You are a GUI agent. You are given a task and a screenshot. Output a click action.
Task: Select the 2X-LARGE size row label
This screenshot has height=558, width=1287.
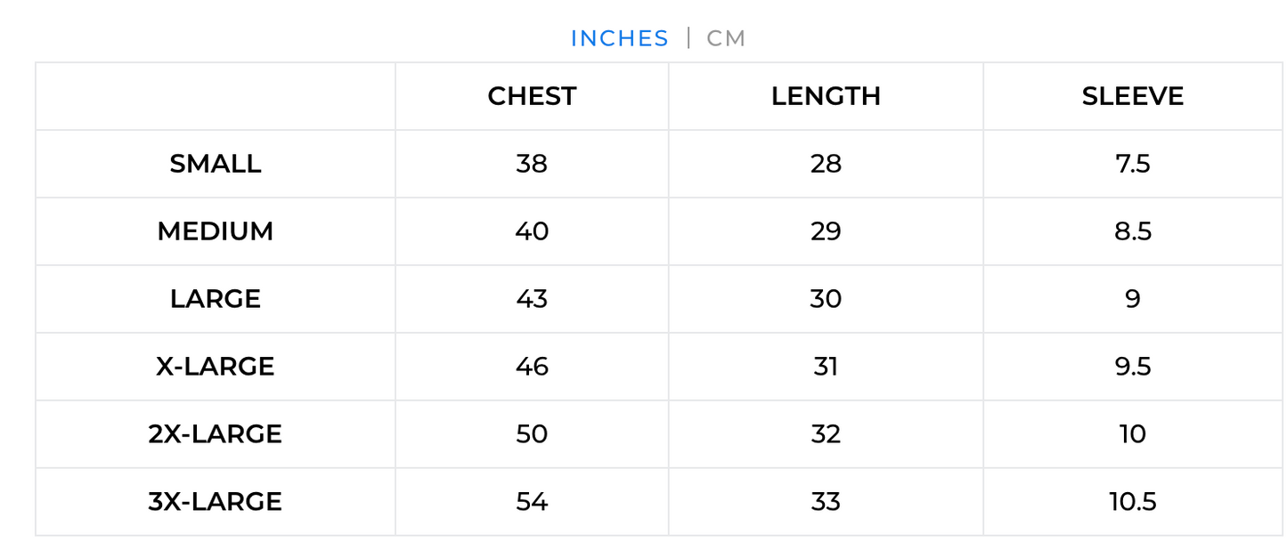[216, 434]
